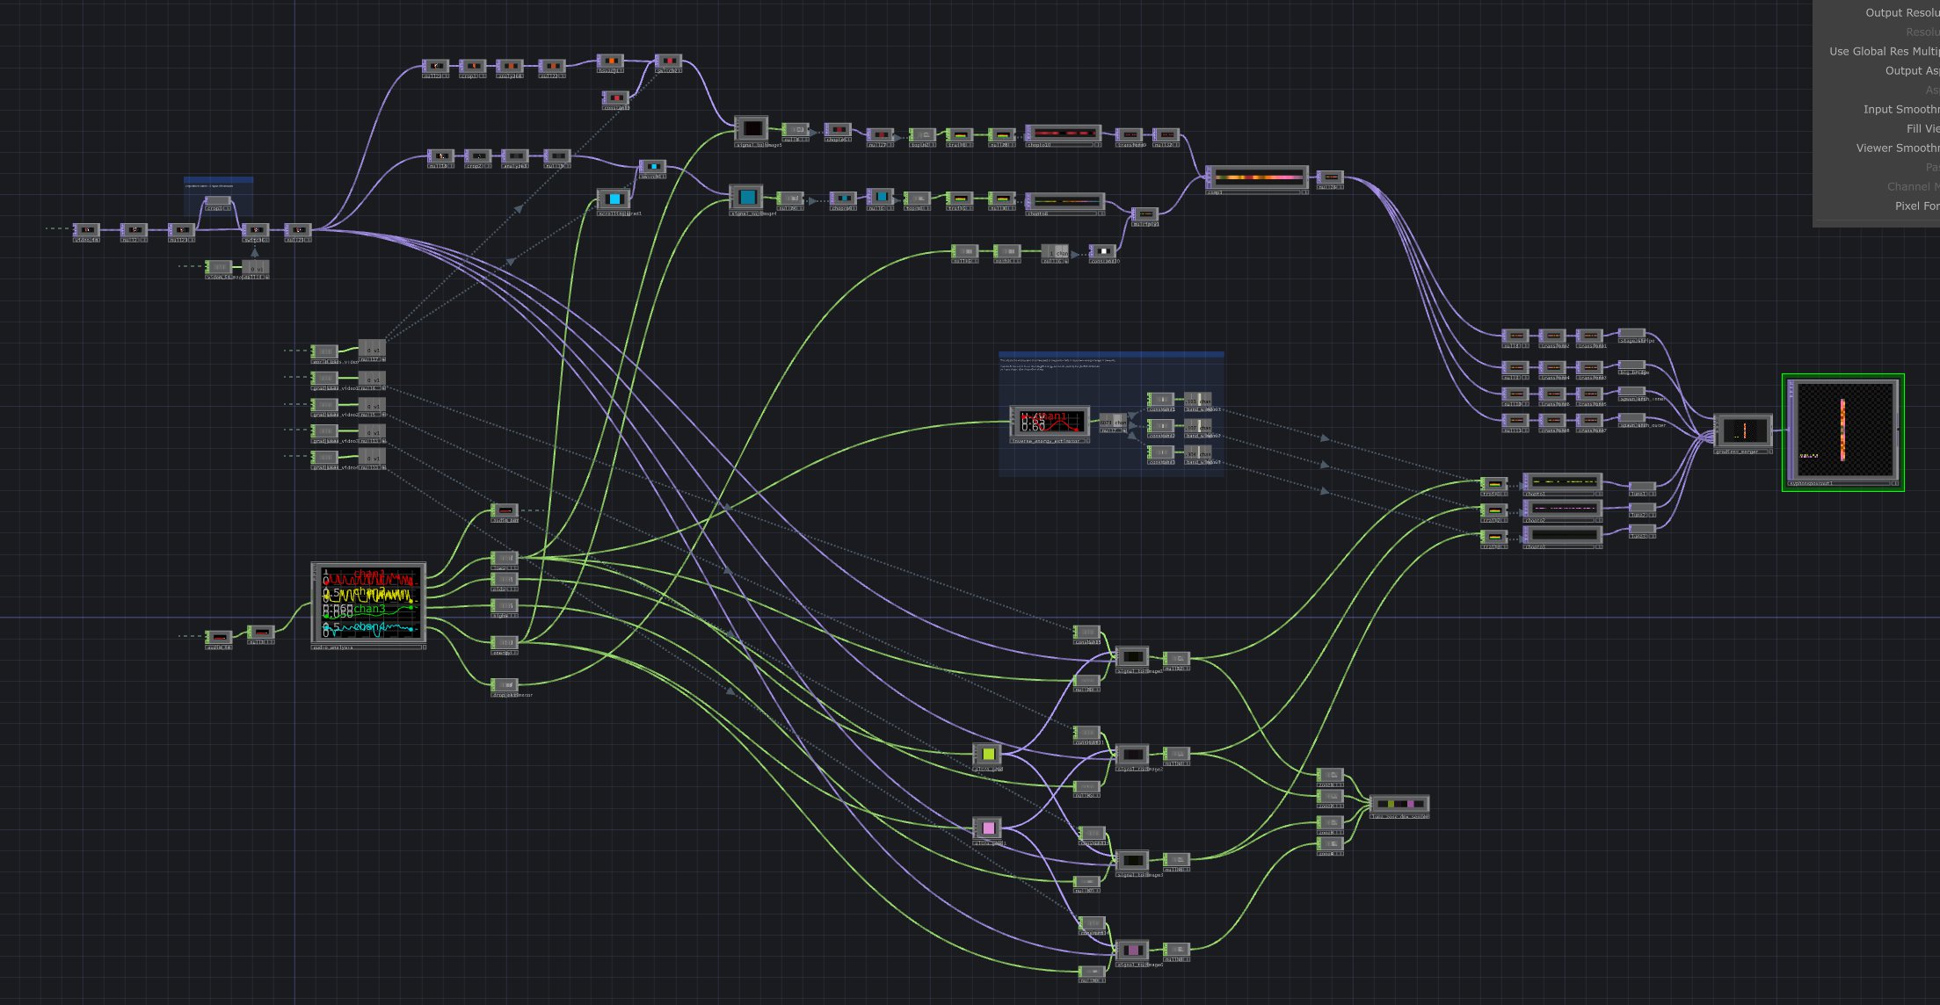
Task: Click the chopto6 node below chopto10
Action: [x=1064, y=205]
